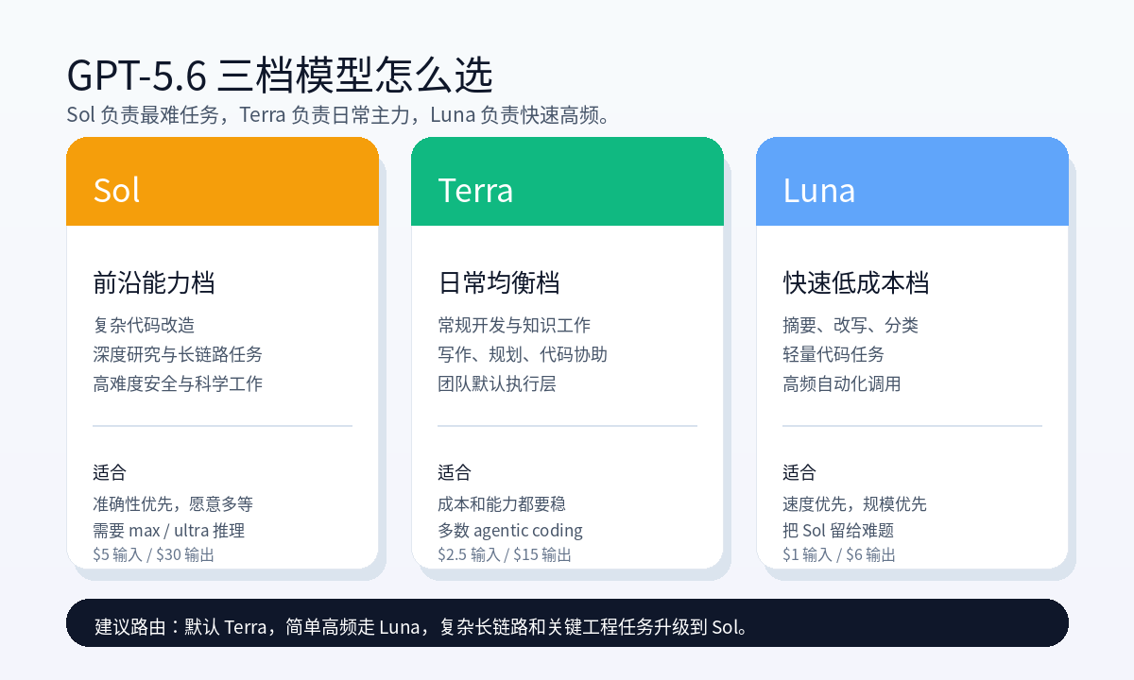Click the blue Luna card header
Screen dimensions: 1134x680
(x=912, y=181)
